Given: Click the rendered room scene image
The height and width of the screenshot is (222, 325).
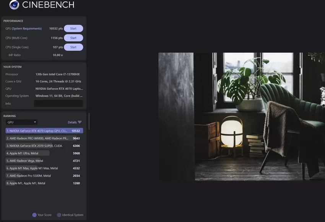Looking at the screenshot, I should 241,116.
